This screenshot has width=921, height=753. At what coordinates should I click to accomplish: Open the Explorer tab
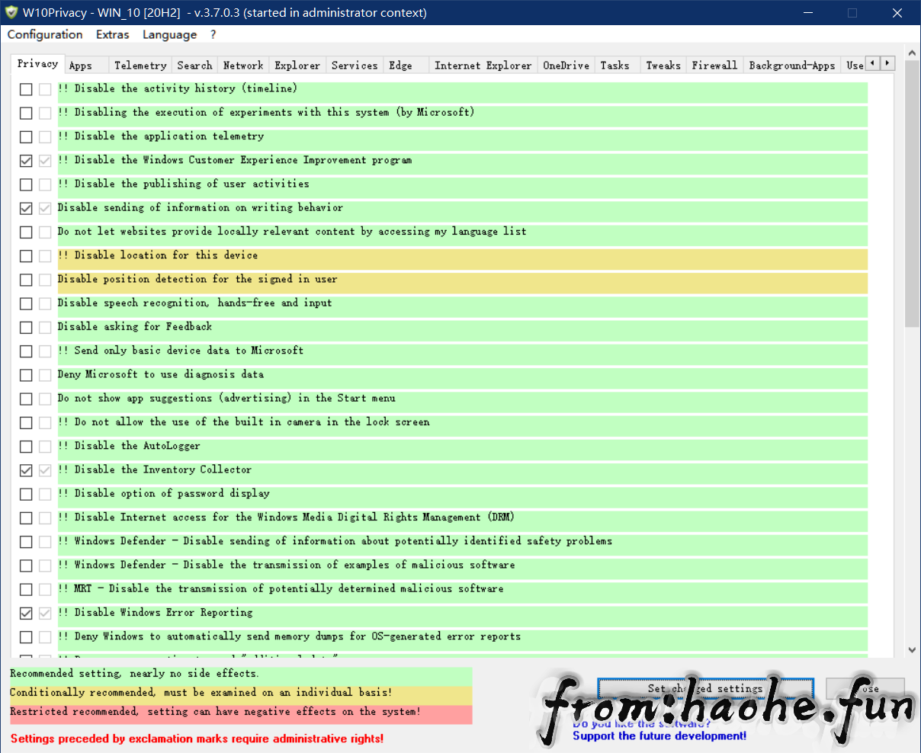pos(297,66)
